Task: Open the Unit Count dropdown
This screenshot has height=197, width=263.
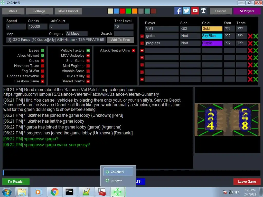Action: pyautogui.click(x=59, y=26)
